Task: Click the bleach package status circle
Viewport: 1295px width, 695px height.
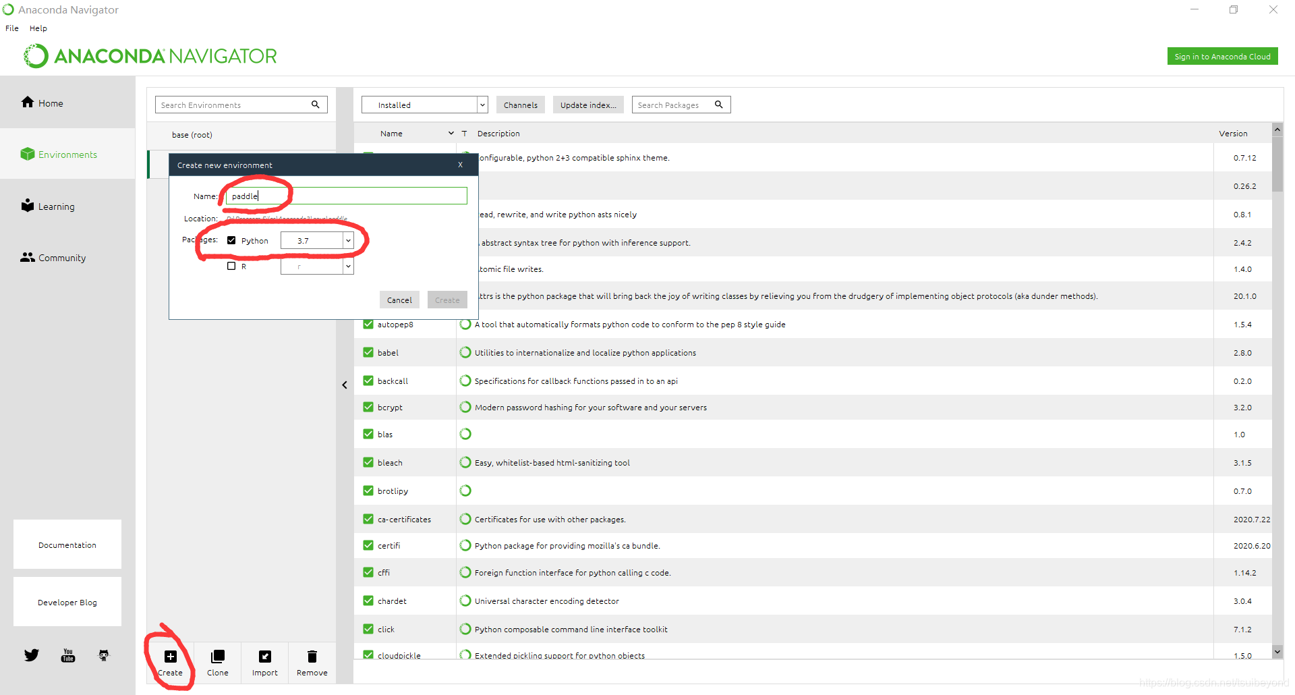Action: point(465,462)
